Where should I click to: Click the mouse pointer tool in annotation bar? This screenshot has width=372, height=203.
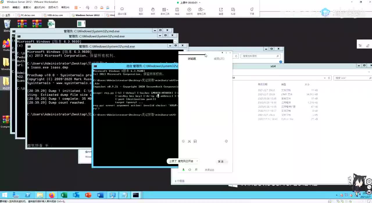360,46
